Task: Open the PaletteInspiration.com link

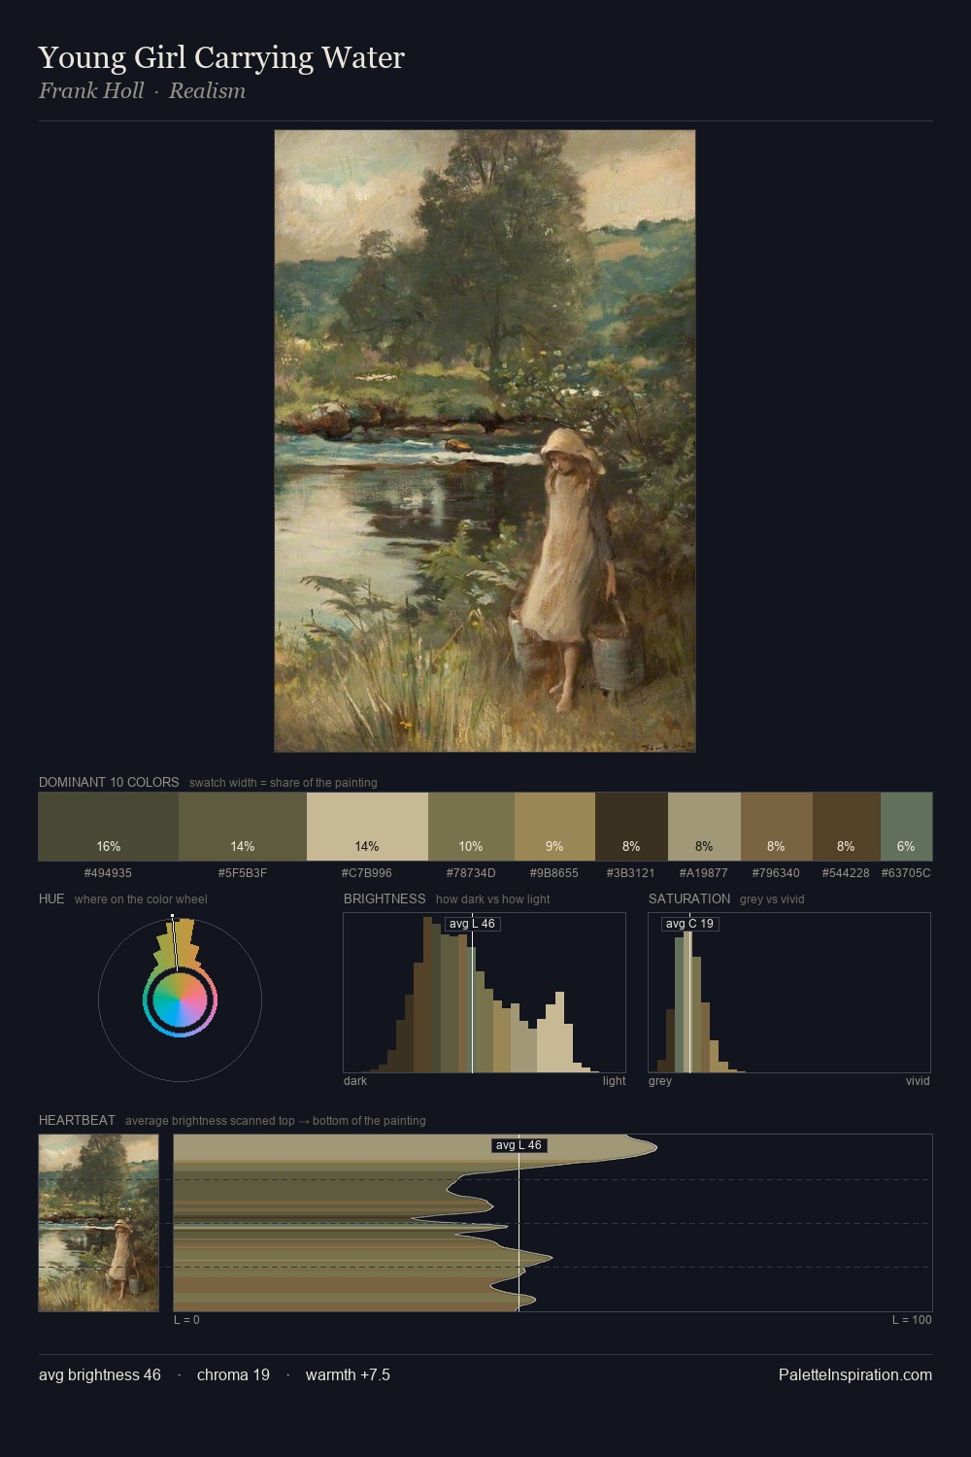Action: coord(855,1374)
